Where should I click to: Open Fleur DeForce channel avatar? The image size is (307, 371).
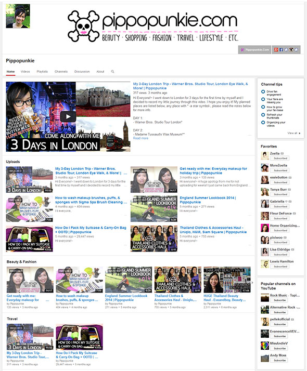click(265, 216)
